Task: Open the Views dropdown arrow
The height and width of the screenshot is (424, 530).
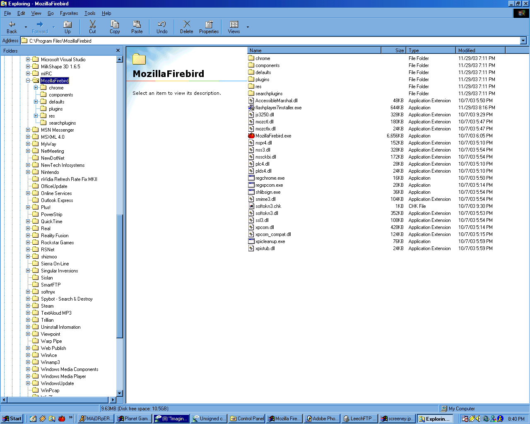Action: coord(248,27)
